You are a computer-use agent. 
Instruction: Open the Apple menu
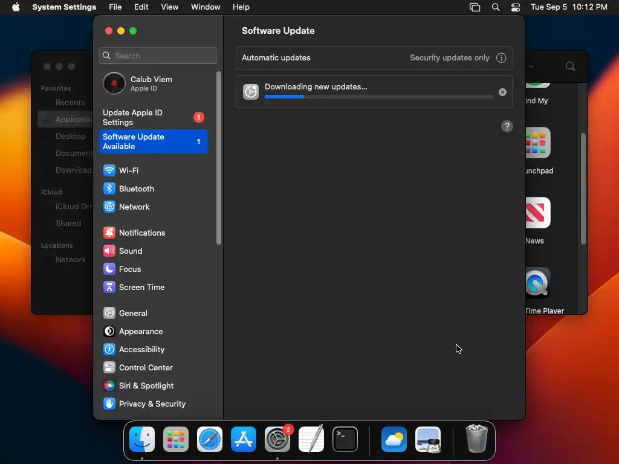point(16,7)
